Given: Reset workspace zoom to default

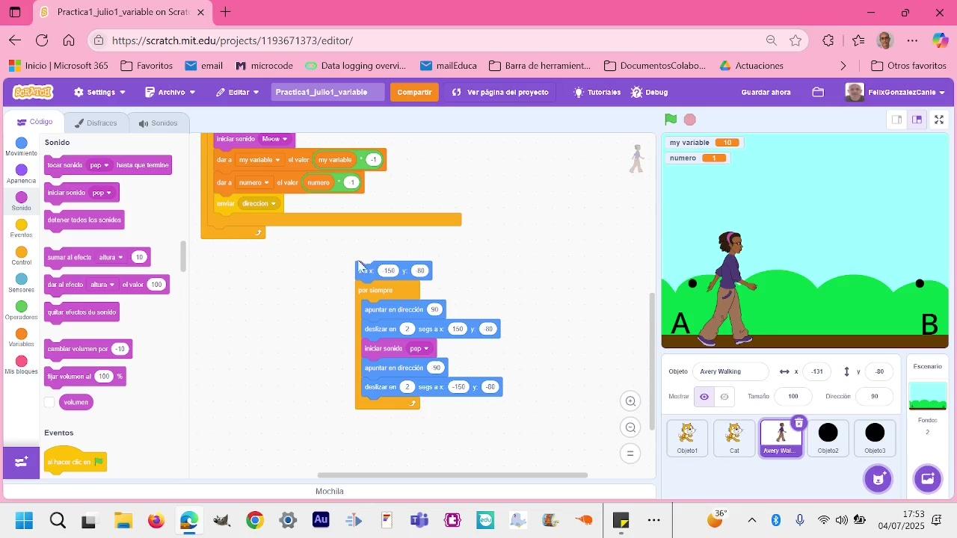Looking at the screenshot, I should click(x=630, y=454).
